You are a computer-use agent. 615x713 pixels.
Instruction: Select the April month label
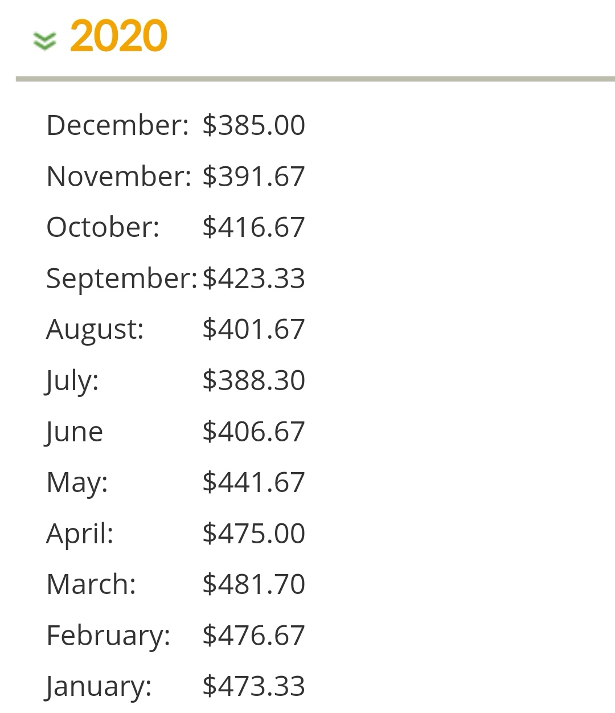(x=80, y=534)
